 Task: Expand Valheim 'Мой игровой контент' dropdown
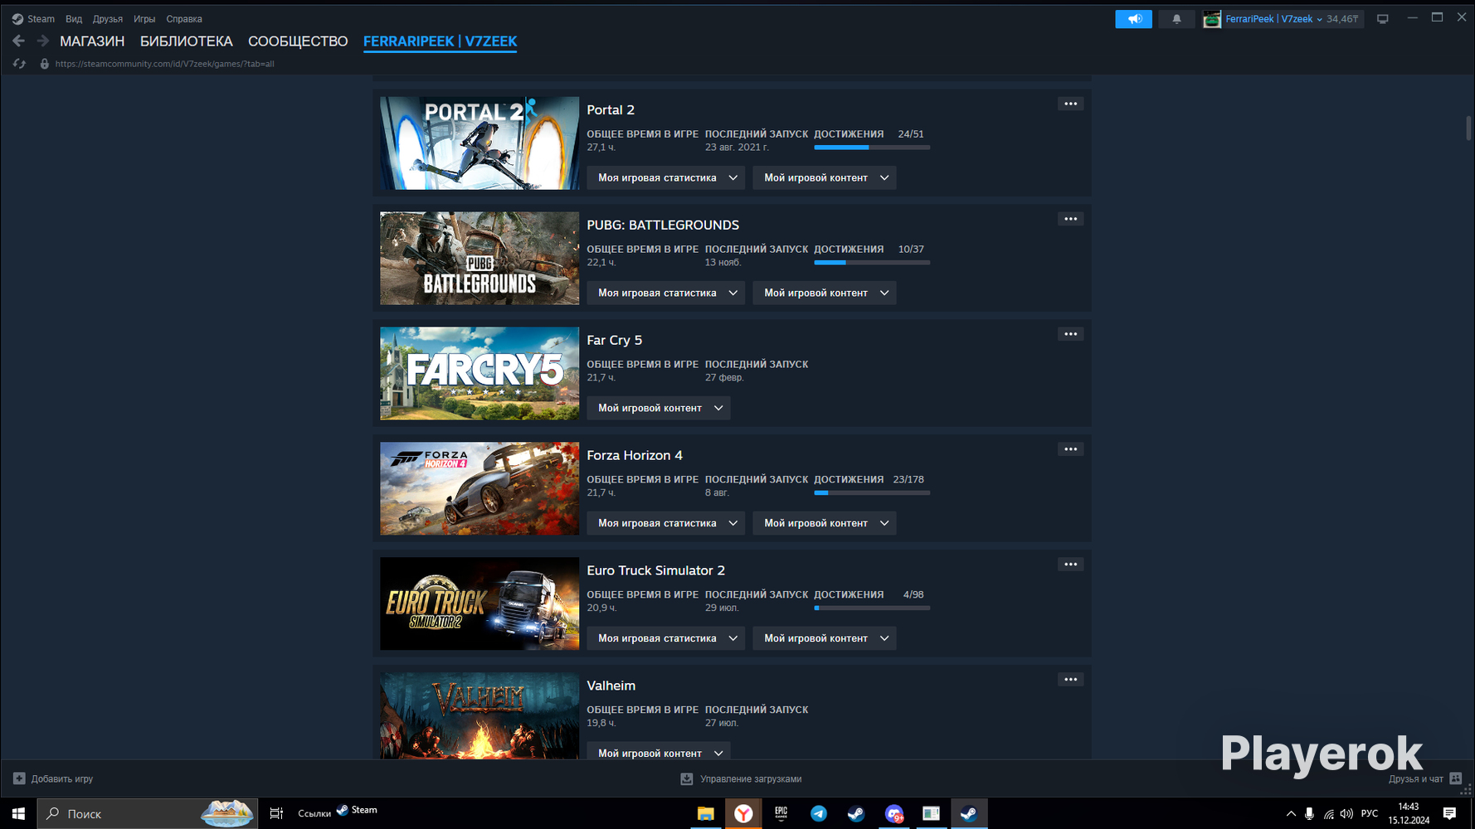tap(659, 753)
